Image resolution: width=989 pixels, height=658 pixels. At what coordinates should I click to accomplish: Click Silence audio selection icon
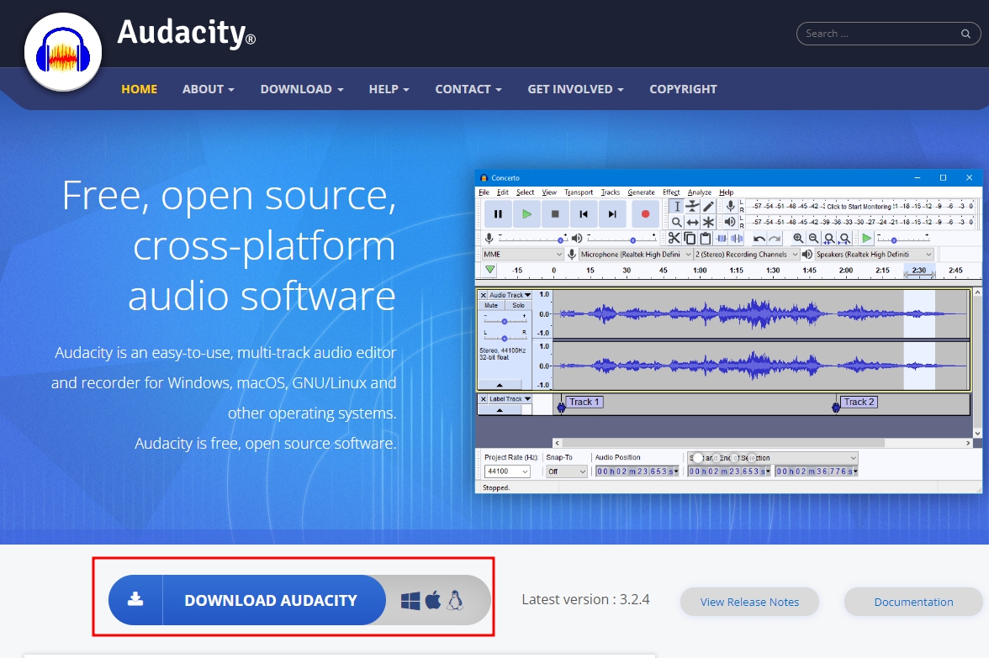(x=737, y=239)
